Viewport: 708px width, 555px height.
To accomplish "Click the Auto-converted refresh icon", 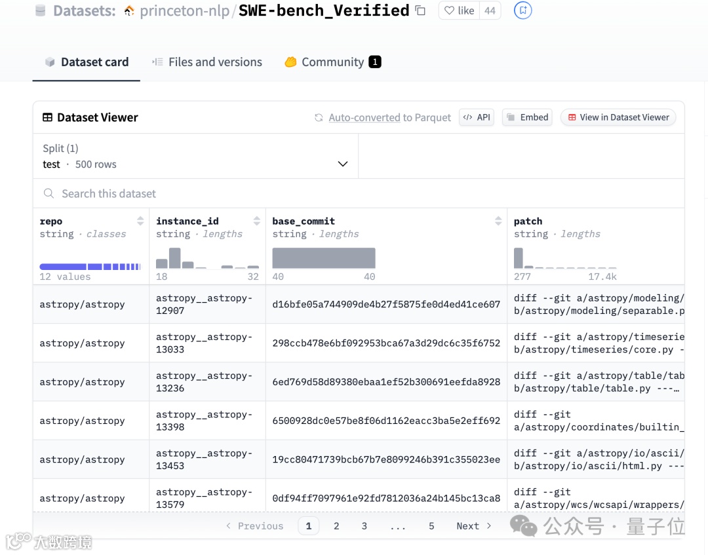I will pyautogui.click(x=319, y=117).
